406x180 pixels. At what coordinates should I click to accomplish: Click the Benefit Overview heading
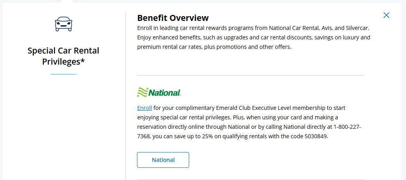tap(173, 18)
